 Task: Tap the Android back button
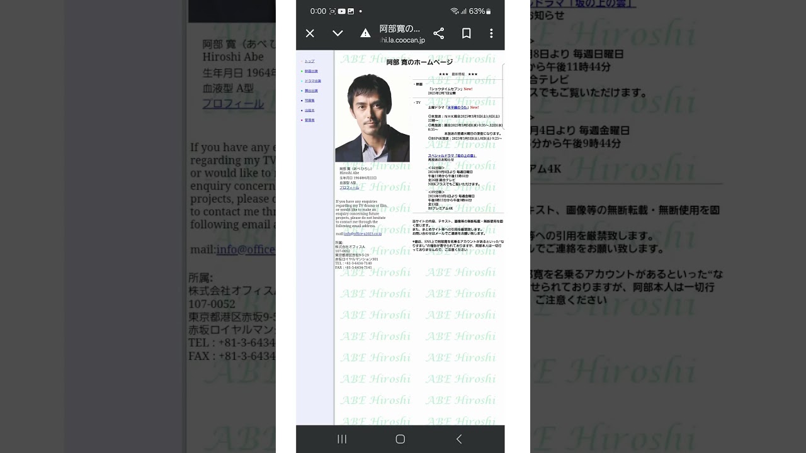pyautogui.click(x=458, y=439)
